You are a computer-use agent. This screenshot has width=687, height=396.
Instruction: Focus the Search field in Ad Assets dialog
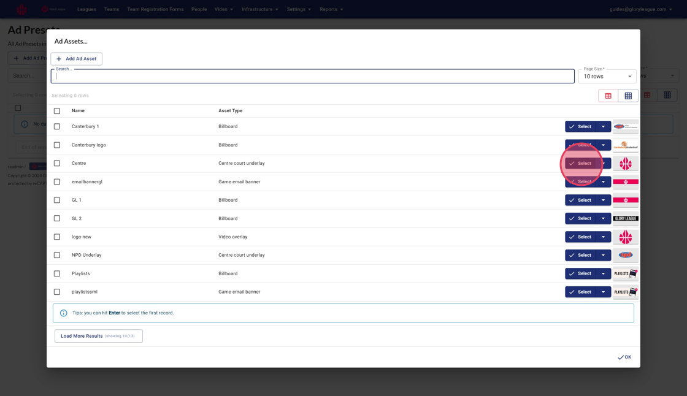312,76
